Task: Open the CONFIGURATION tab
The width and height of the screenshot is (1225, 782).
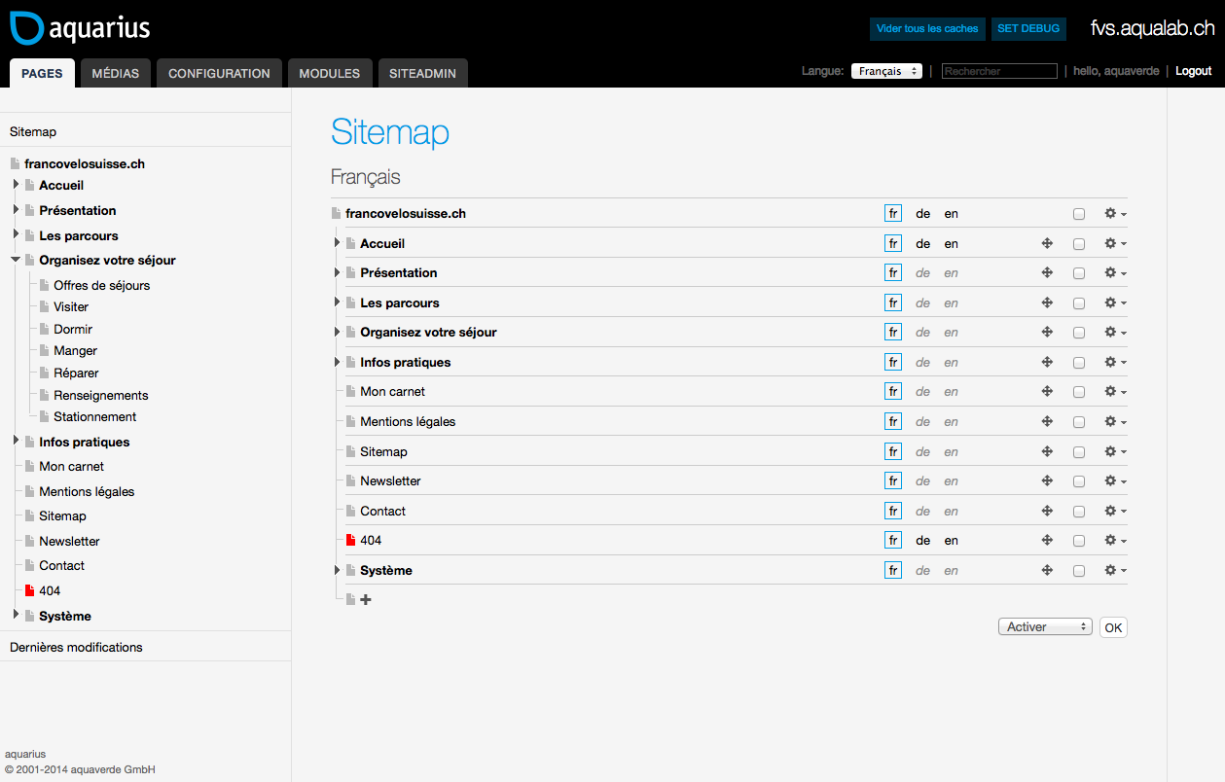Action: [x=219, y=73]
